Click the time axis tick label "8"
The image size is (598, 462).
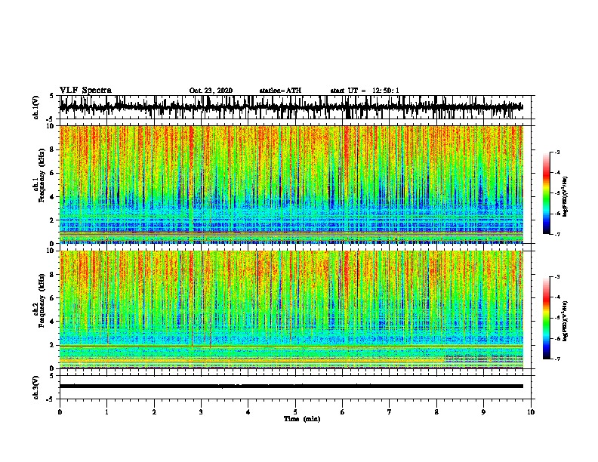click(x=436, y=412)
